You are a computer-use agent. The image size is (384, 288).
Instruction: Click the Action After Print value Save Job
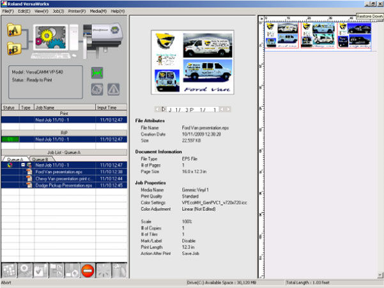pyautogui.click(x=190, y=254)
